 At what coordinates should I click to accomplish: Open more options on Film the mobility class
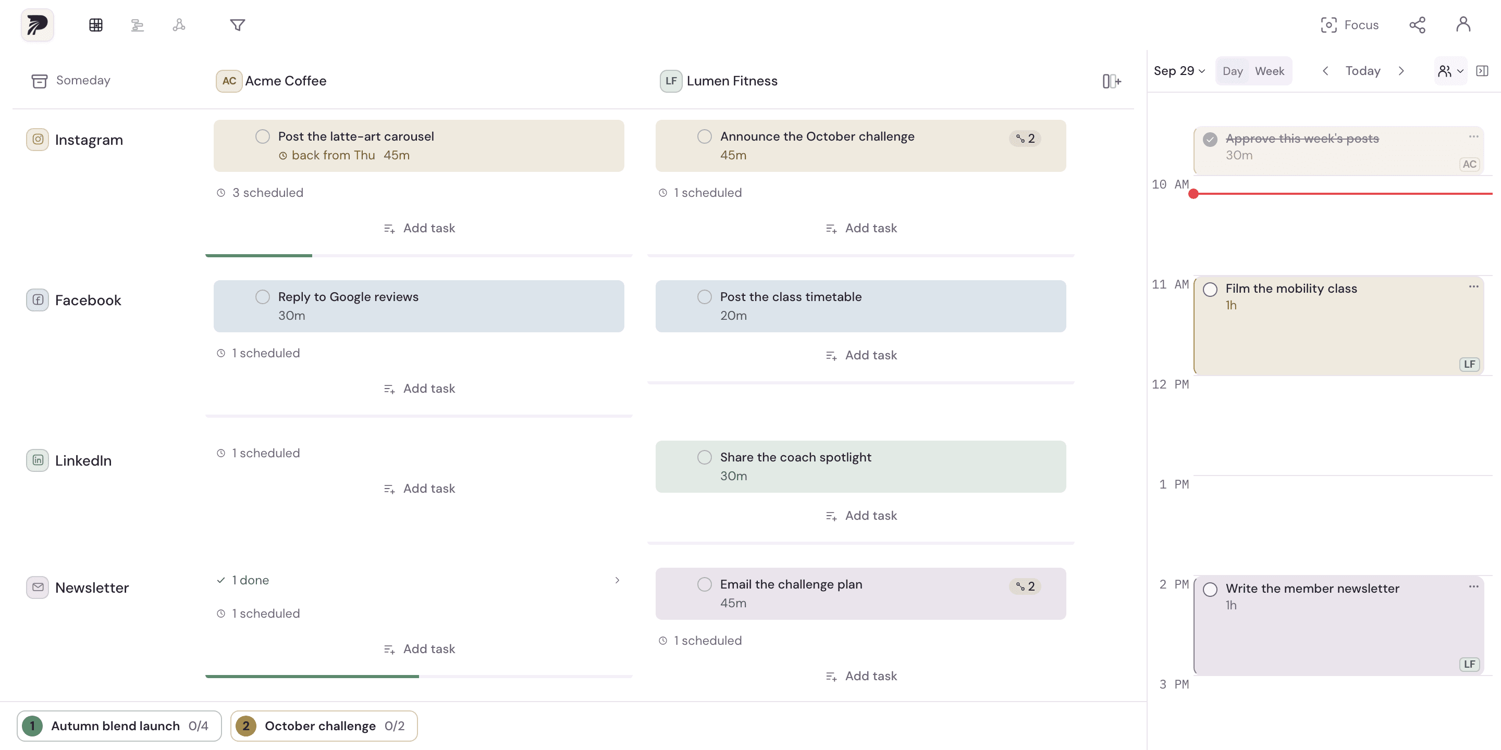[1473, 286]
